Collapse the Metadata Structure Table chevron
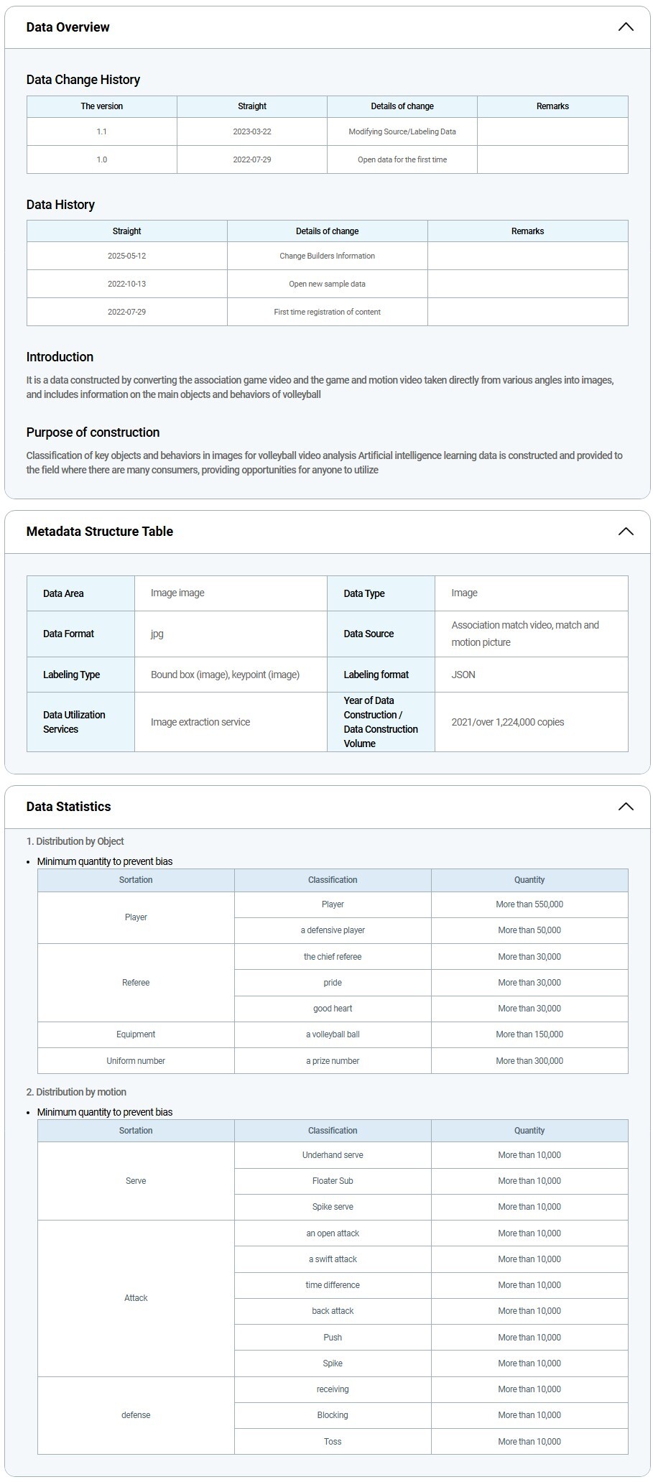 (x=625, y=532)
